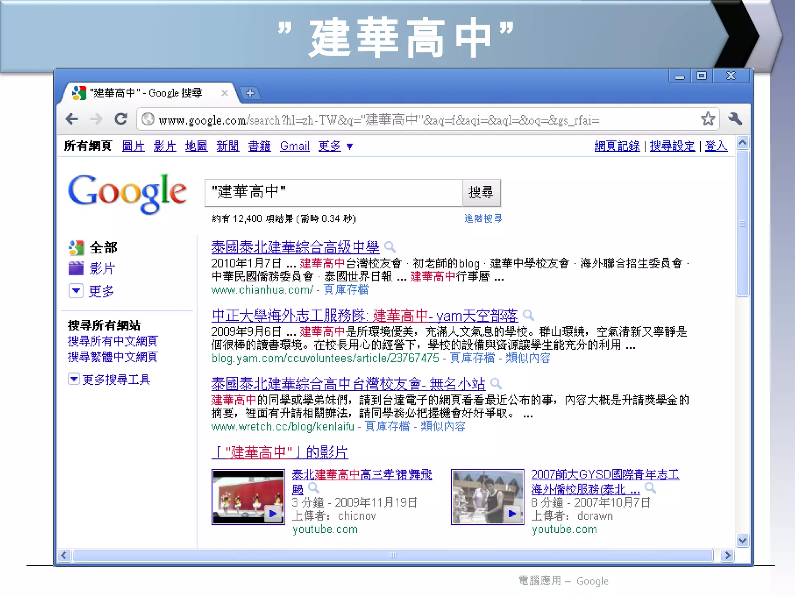Open 網頁記錄 web history link
This screenshot has width=795, height=596.
point(617,146)
